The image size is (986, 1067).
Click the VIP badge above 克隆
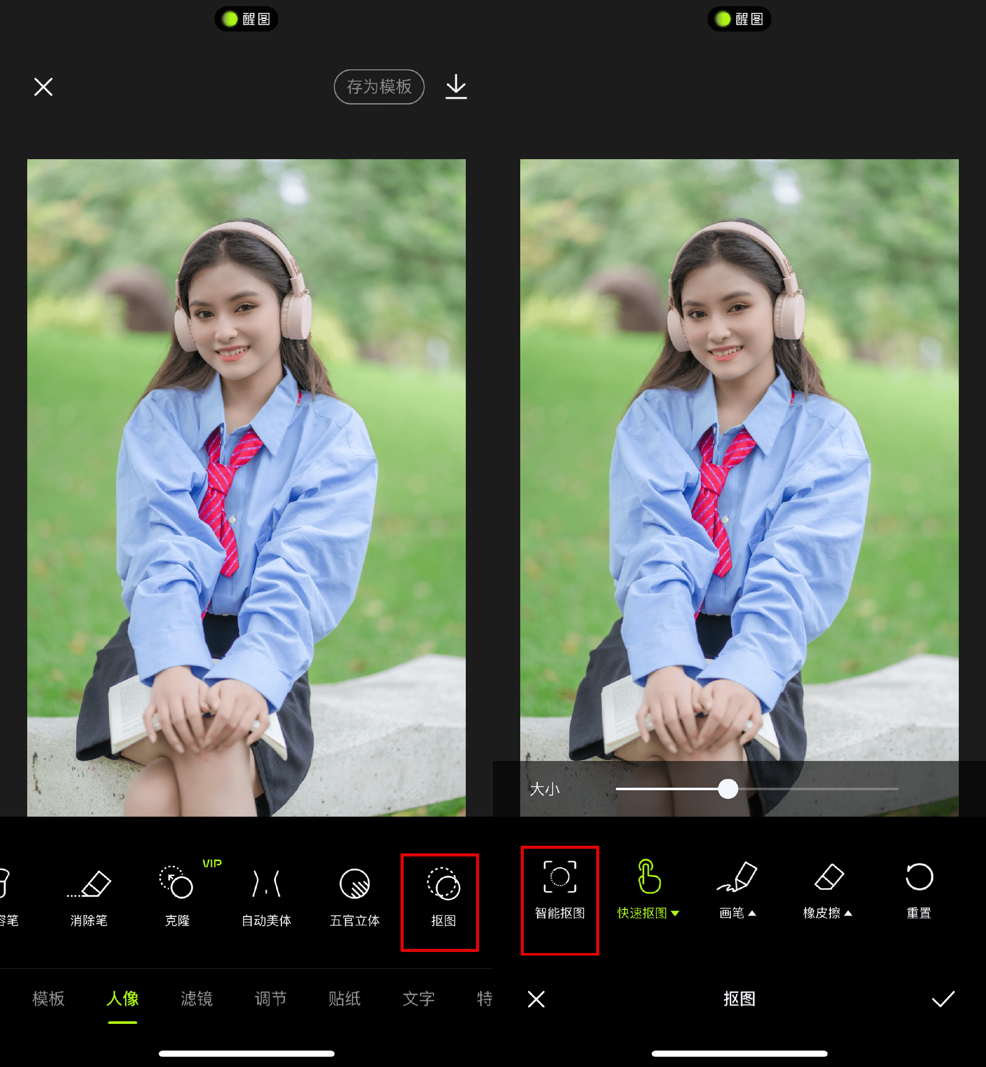(x=212, y=863)
